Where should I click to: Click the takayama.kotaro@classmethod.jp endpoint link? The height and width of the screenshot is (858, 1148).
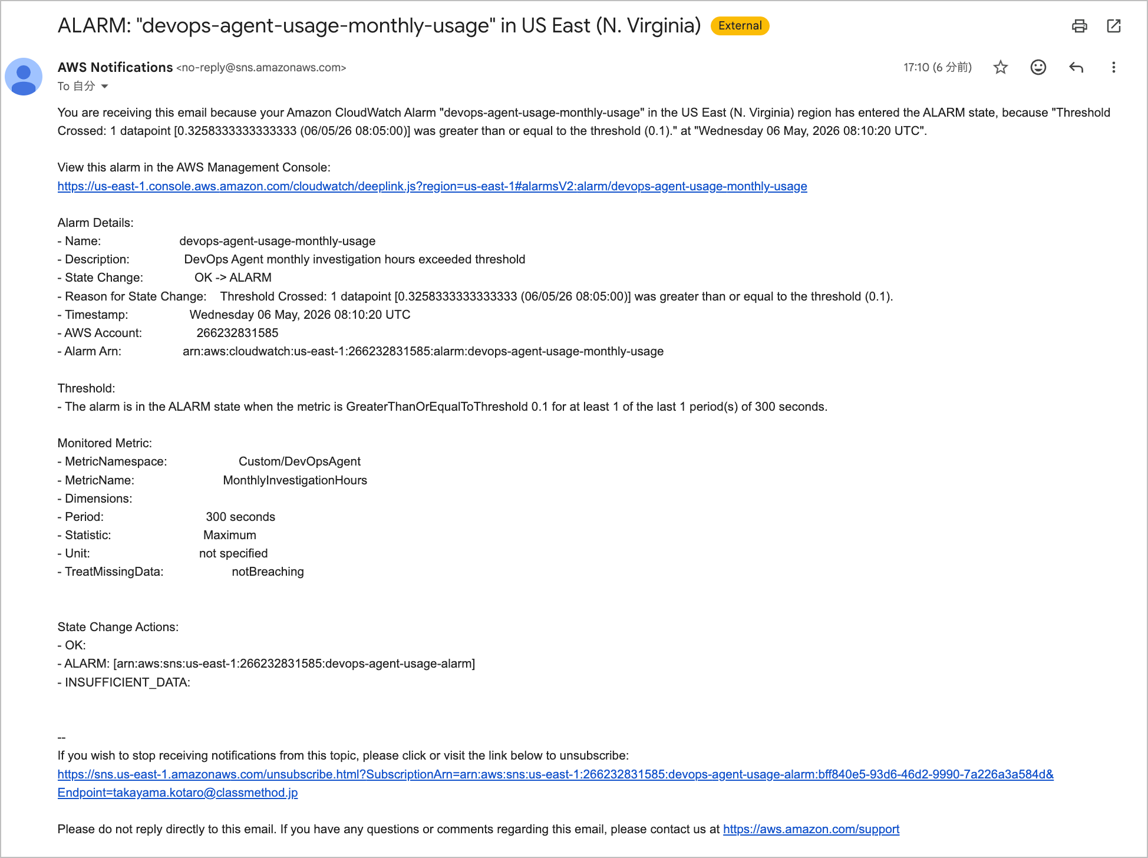pos(177,793)
